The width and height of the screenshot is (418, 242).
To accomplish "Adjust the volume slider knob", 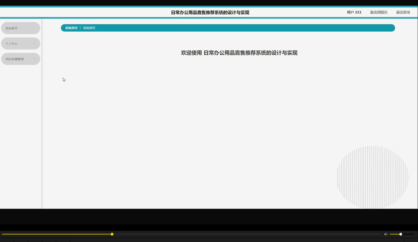I will (x=401, y=234).
